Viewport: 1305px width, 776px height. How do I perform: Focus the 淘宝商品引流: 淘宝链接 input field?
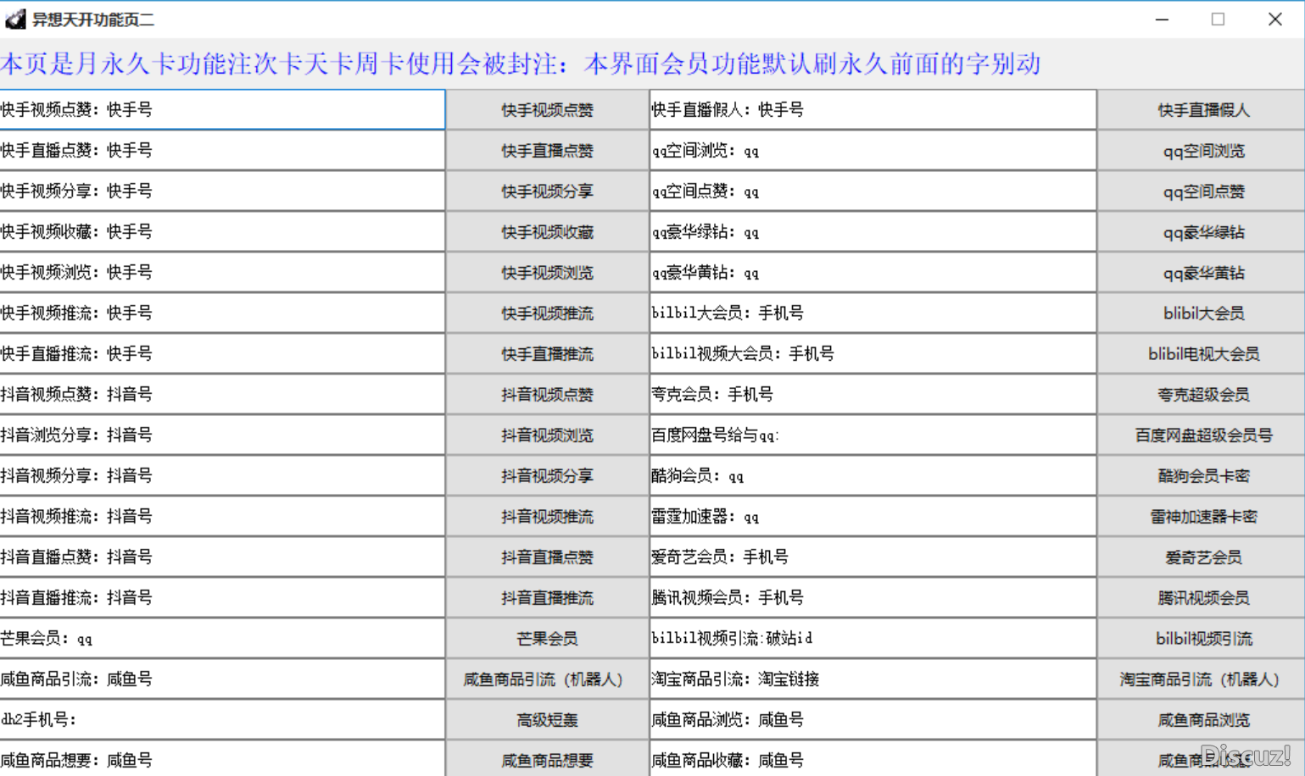pyautogui.click(x=873, y=679)
